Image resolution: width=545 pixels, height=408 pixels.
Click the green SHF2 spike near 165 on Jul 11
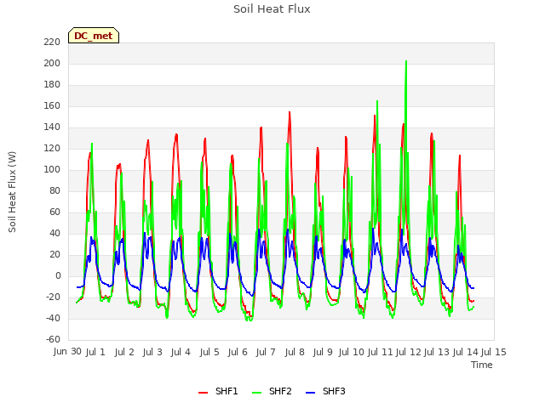pyautogui.click(x=377, y=101)
